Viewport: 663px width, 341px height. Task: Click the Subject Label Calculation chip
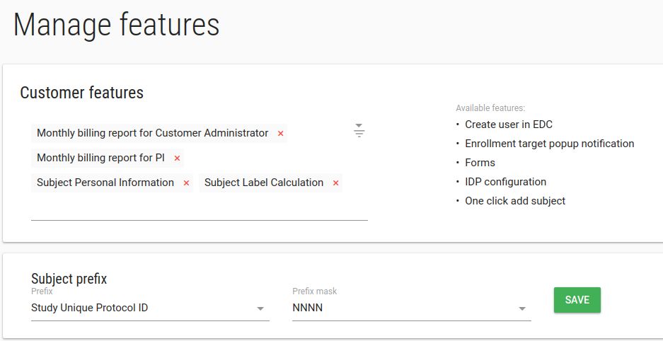[264, 183]
